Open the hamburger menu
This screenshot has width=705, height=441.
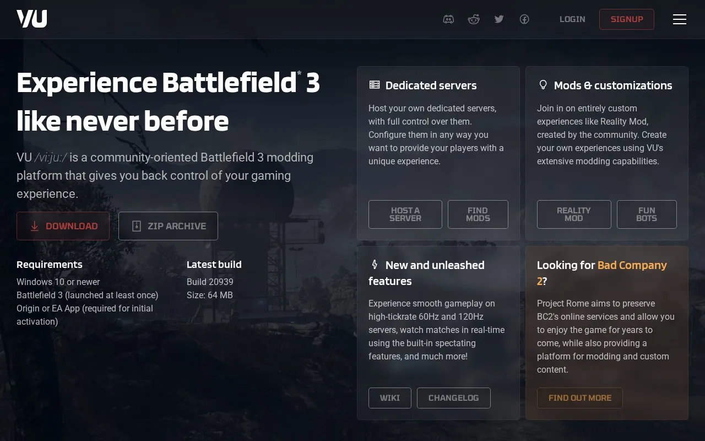tap(679, 19)
